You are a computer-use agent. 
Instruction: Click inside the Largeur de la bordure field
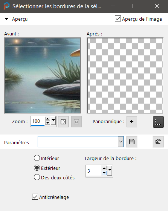pos(94,171)
